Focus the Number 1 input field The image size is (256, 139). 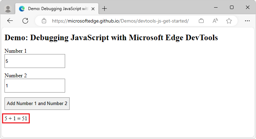(x=35, y=61)
